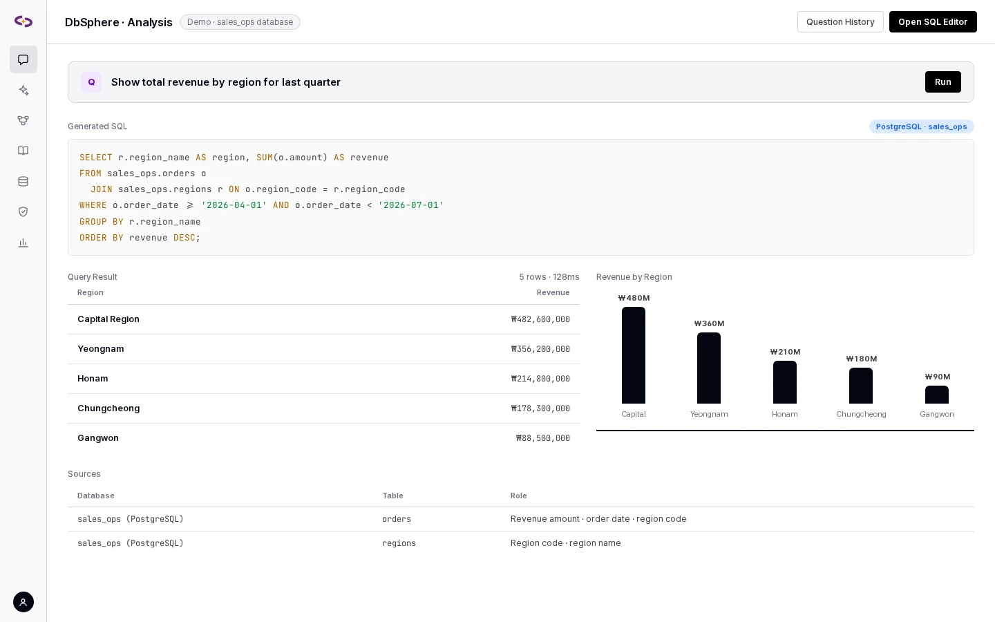The height and width of the screenshot is (622, 995).
Task: Click Open SQL Editor button
Action: [933, 21]
